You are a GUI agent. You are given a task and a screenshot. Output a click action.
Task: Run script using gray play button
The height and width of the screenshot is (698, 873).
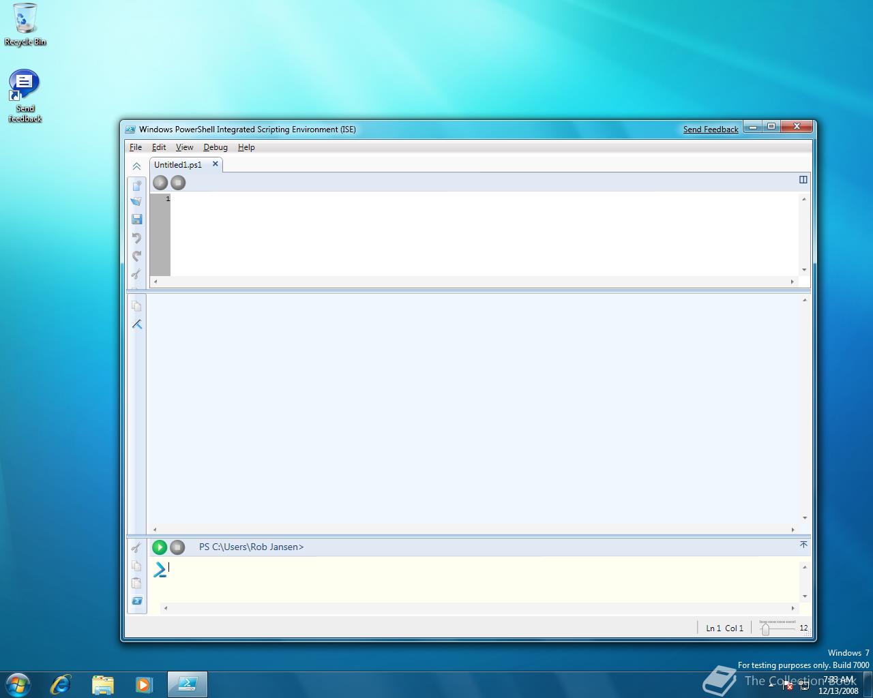click(160, 183)
